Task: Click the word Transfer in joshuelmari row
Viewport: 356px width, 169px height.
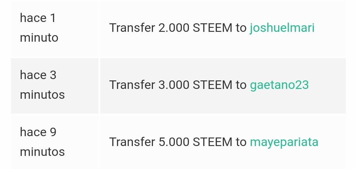Action: tap(132, 28)
